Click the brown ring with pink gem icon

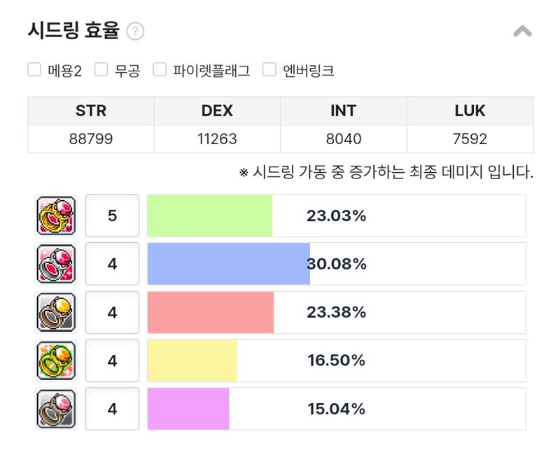pyautogui.click(x=56, y=409)
